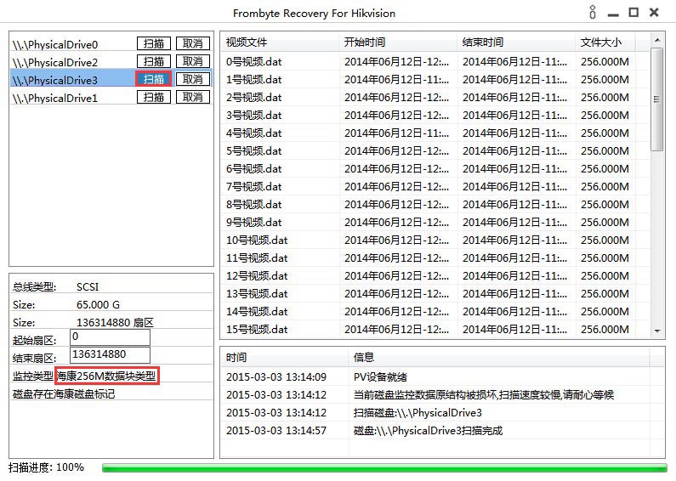Viewport: 676px width, 481px height.
Task: Click log timestamp 2015-03-03 13:14:09
Action: pyautogui.click(x=276, y=377)
